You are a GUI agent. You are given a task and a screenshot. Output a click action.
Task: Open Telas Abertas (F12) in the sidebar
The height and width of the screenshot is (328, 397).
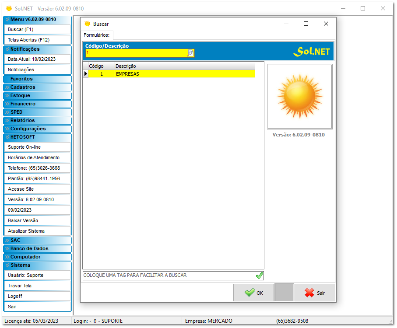click(x=37, y=40)
